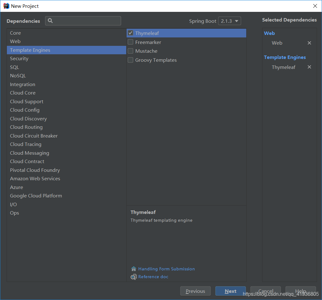Open the Spring Boot version dropdown

[229, 21]
